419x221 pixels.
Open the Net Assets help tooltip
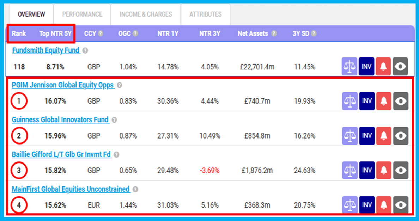tap(273, 33)
